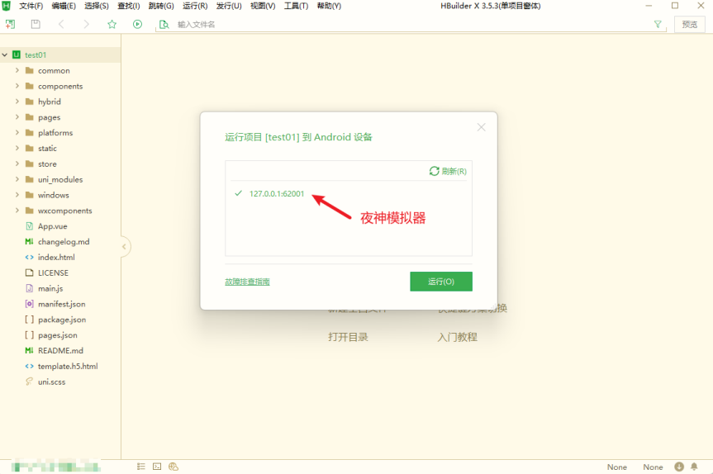Open the 发行(U) menu
The image size is (713, 474).
pyautogui.click(x=229, y=6)
